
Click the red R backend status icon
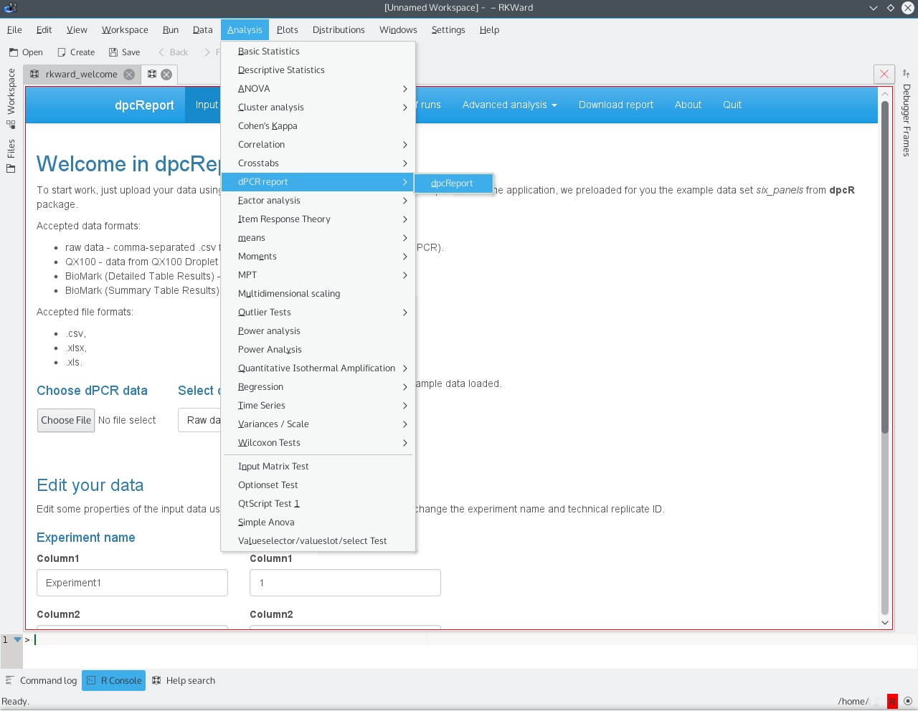(892, 702)
